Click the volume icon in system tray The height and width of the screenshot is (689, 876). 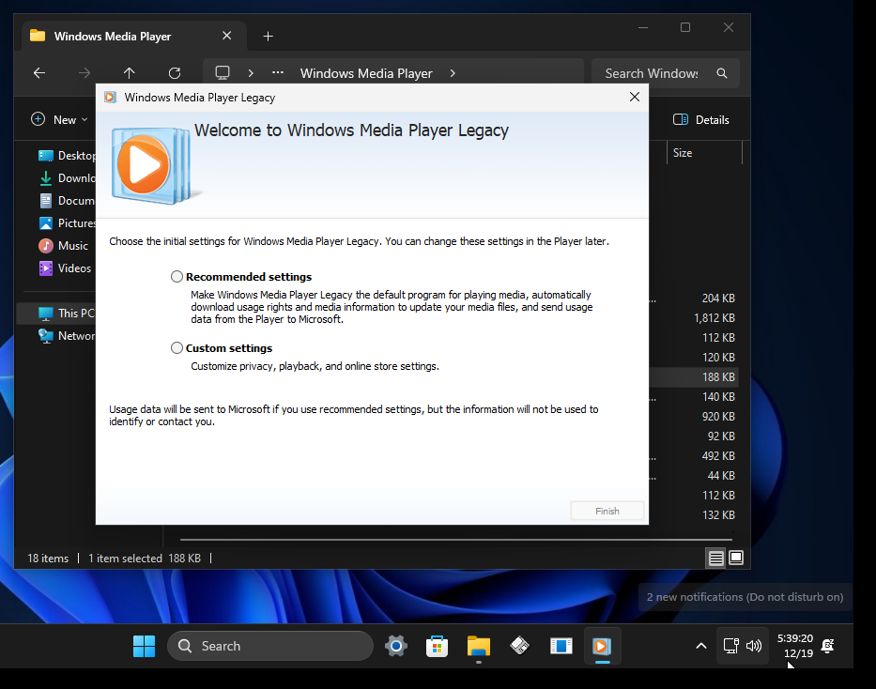(x=754, y=646)
